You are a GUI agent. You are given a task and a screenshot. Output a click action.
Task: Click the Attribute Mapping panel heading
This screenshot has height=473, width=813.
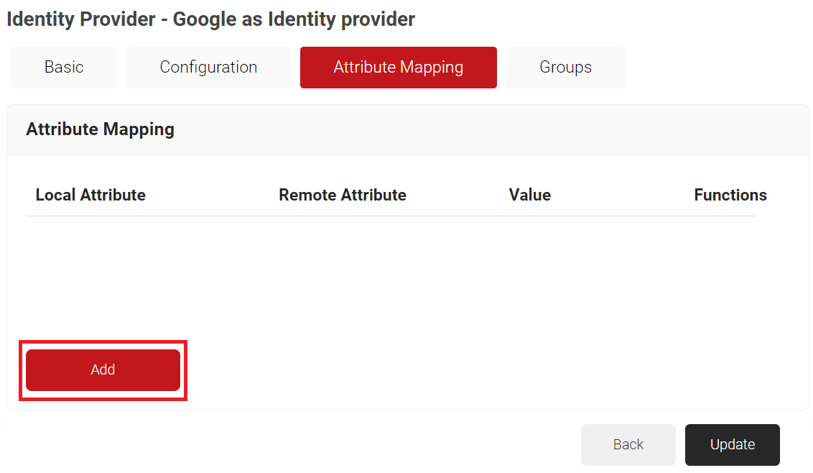click(100, 129)
